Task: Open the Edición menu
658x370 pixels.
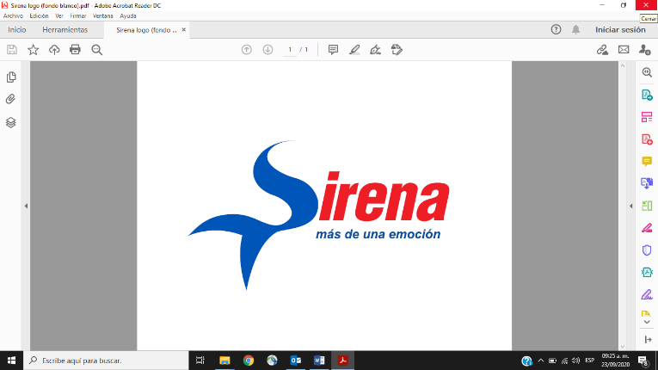Action: click(39, 15)
